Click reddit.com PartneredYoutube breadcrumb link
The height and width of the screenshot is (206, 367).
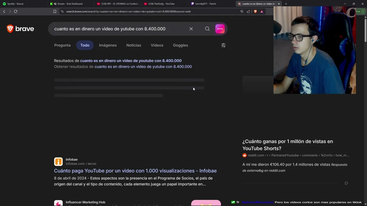pos(298,155)
